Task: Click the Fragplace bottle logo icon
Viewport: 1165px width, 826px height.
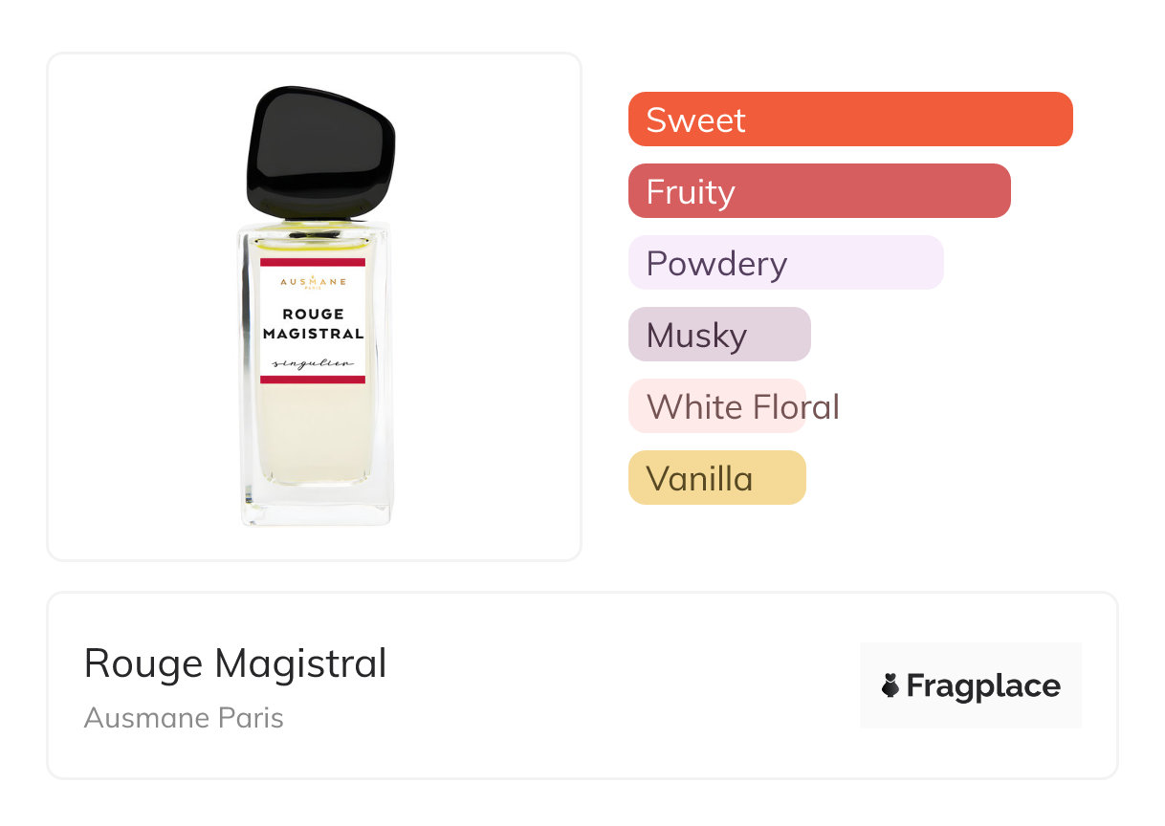Action: coord(890,685)
